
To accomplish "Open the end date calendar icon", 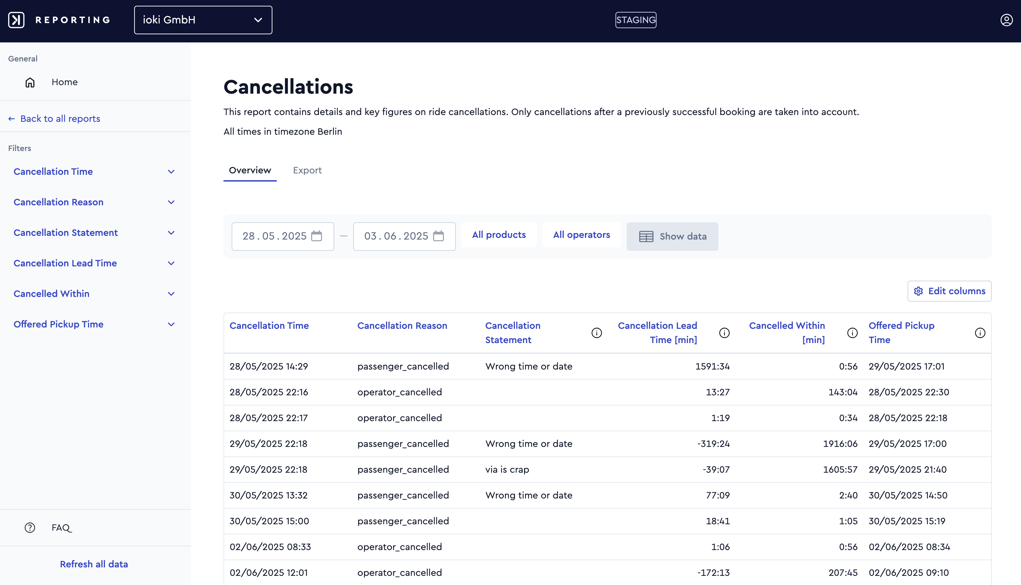I will click(438, 236).
